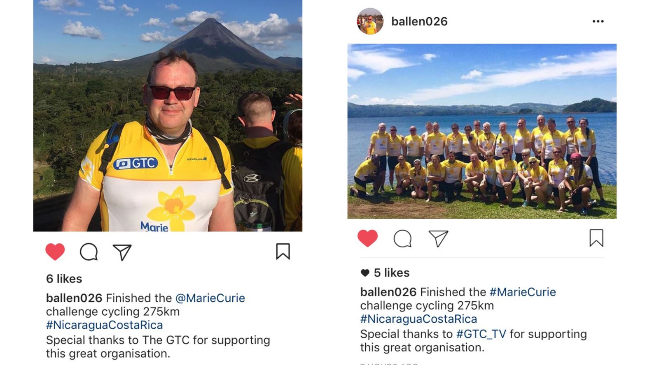Open the three-dot options menu
Screen dimensions: 659x365
click(x=598, y=21)
